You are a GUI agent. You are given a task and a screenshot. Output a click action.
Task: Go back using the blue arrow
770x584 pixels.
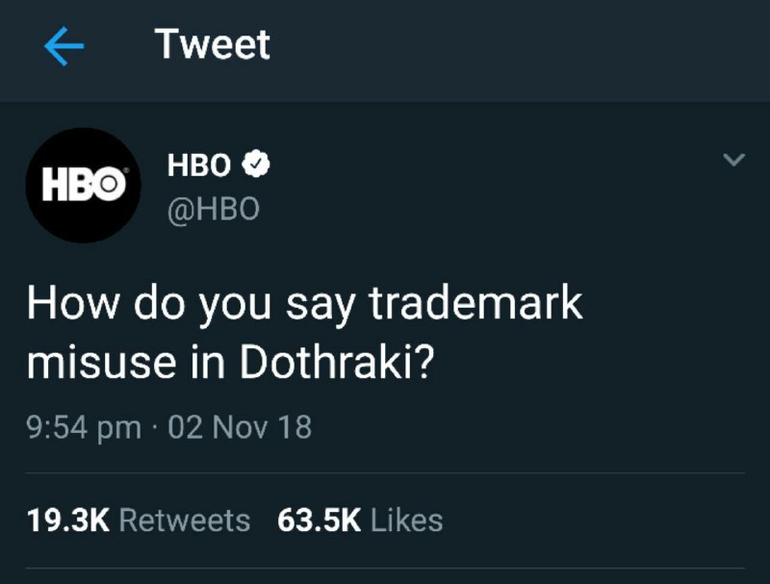coord(64,46)
